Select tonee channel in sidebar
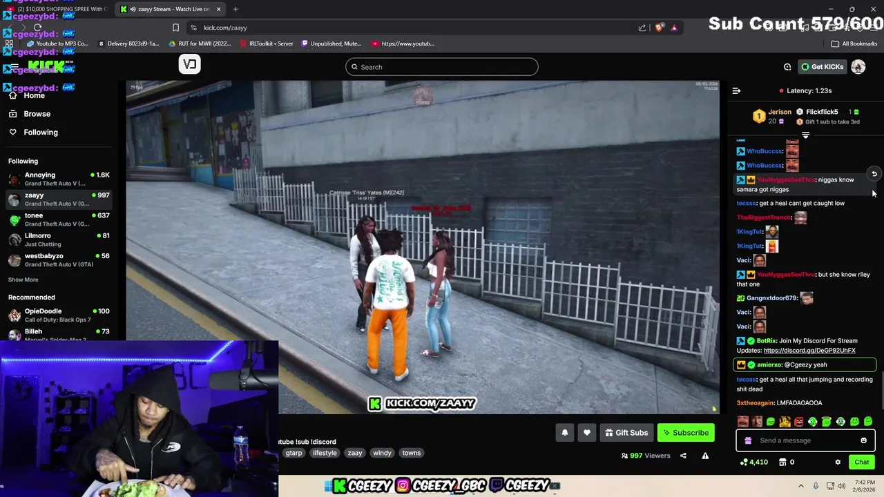 59,220
